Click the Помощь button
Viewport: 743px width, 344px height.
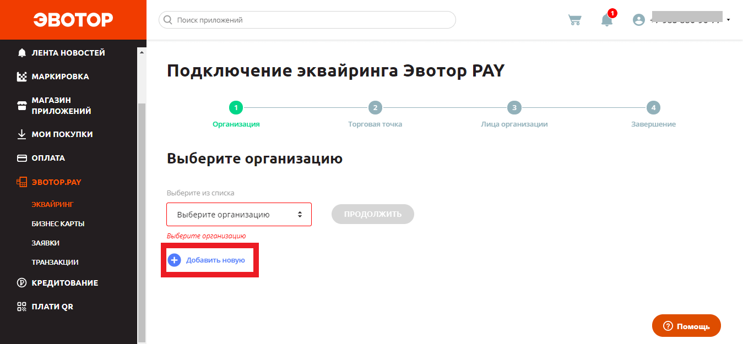click(686, 326)
